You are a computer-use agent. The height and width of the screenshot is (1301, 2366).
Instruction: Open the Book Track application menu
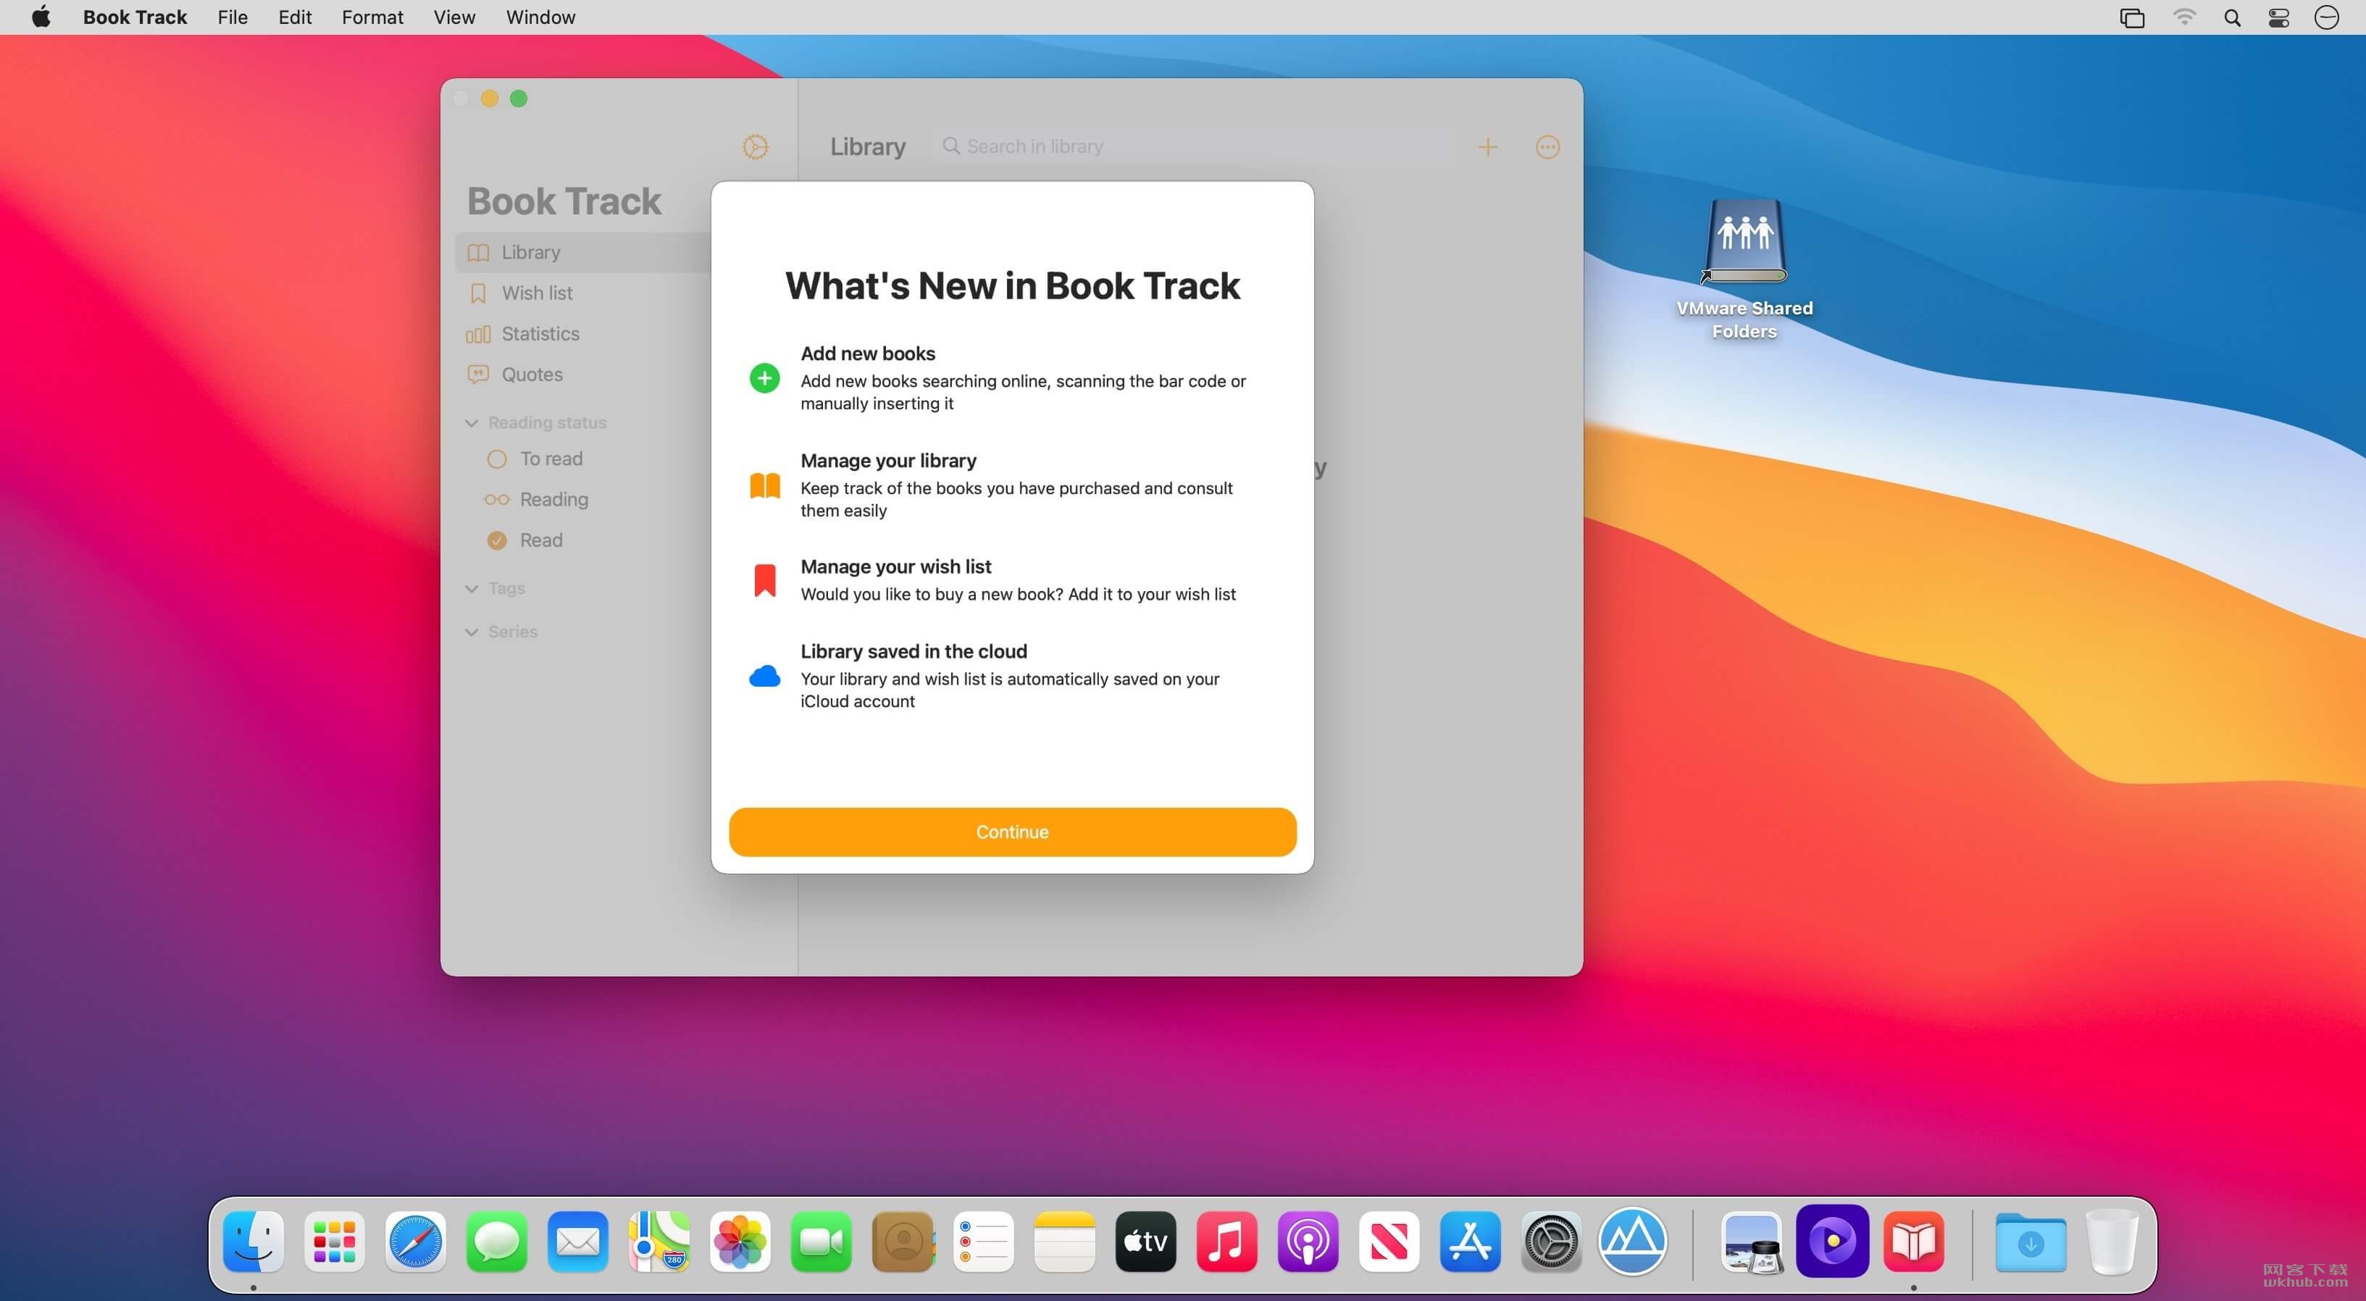coord(135,17)
